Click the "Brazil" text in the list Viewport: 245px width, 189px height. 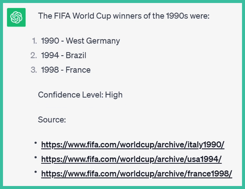(x=76, y=56)
